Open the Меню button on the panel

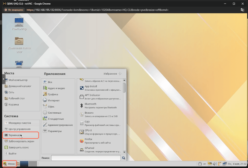[x=9, y=164]
